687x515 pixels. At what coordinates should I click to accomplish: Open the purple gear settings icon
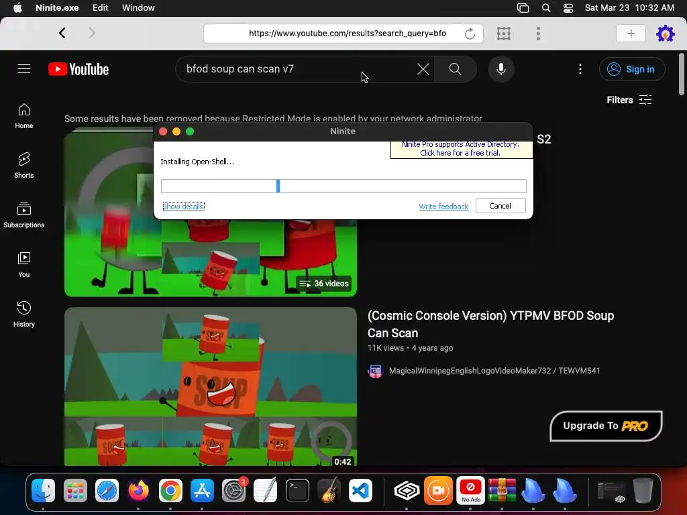coord(665,34)
